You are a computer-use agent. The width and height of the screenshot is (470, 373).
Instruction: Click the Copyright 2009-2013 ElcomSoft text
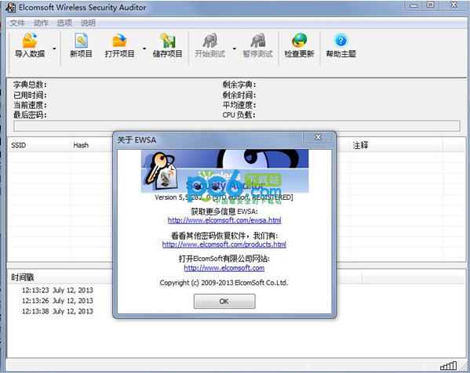coord(224,283)
